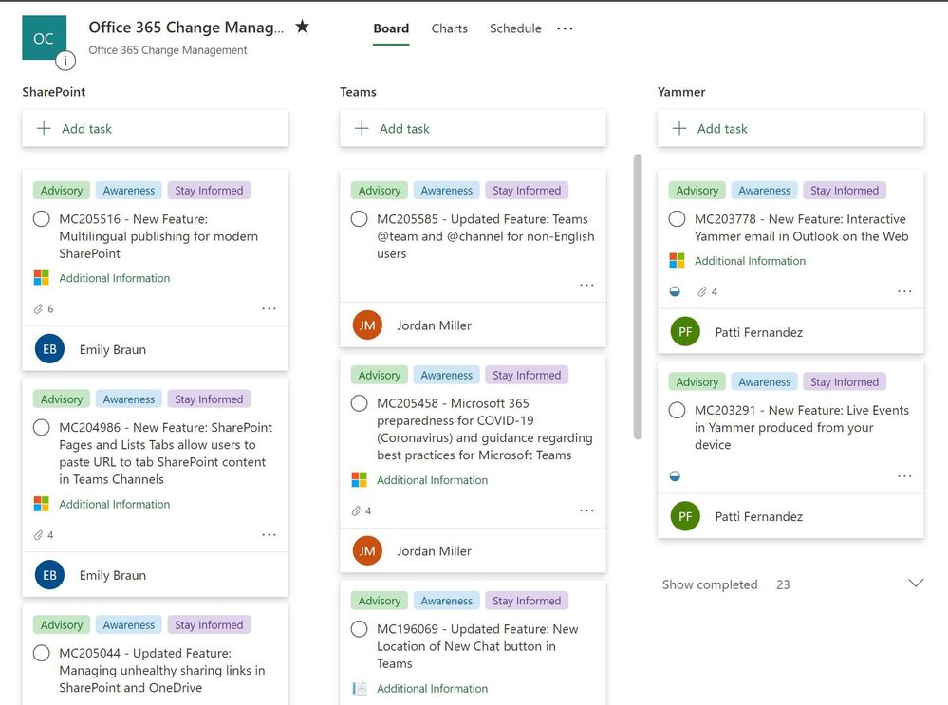Open Additional Information link on MC196069

(x=433, y=689)
